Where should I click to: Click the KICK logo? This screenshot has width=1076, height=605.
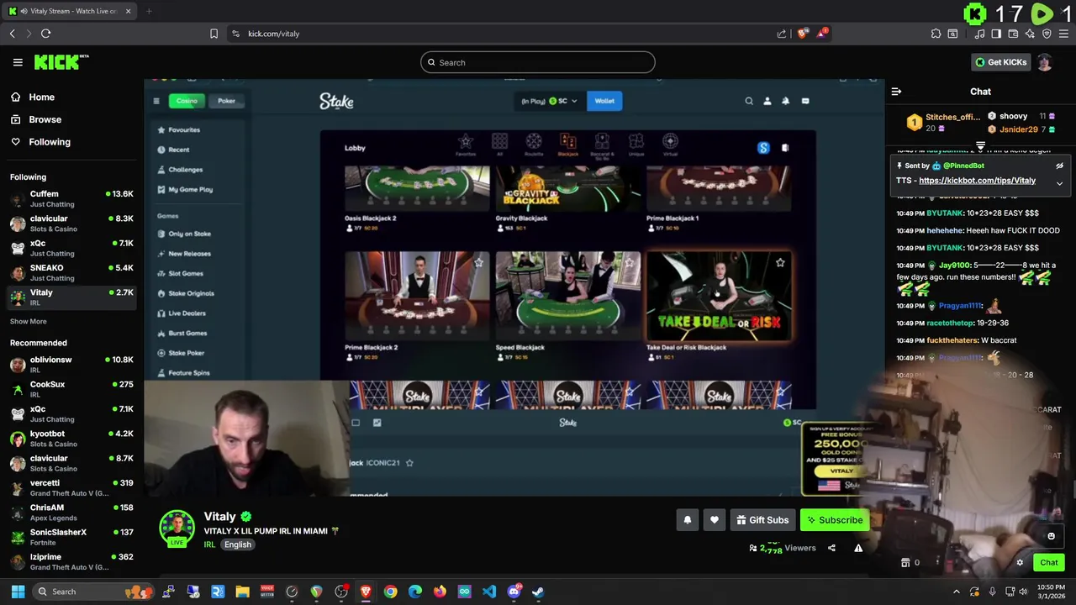coord(61,62)
